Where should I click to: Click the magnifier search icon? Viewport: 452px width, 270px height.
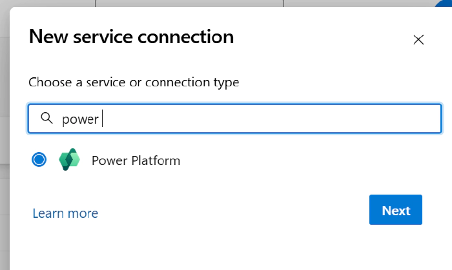tap(46, 119)
